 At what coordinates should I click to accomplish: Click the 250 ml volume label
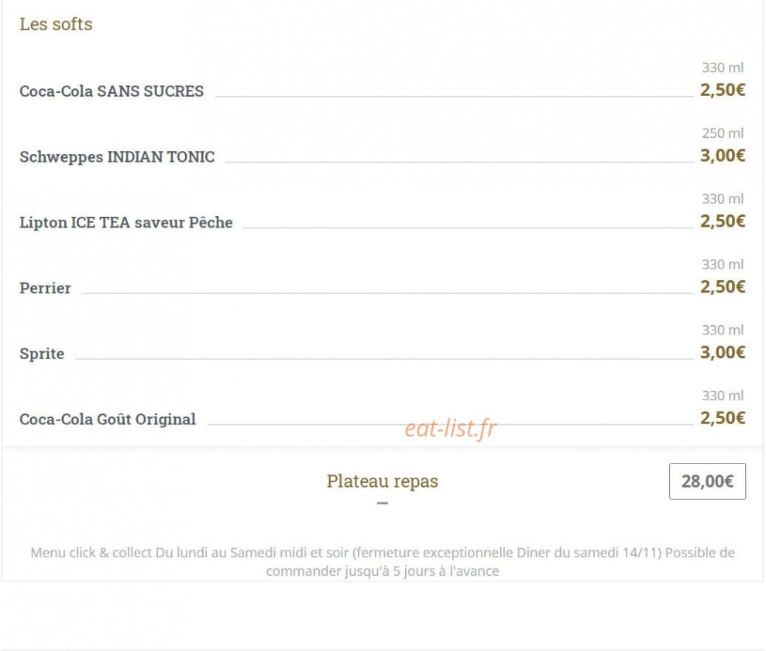723,133
